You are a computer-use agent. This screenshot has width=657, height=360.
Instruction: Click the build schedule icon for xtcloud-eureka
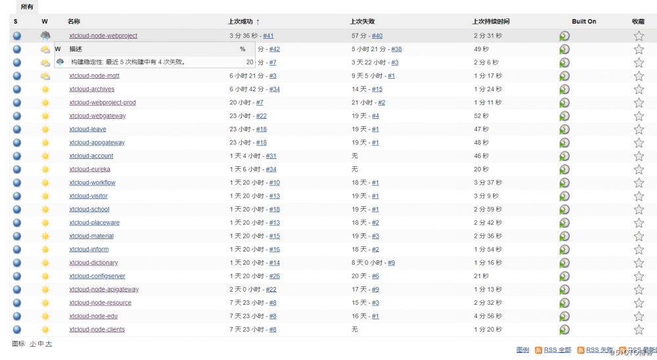point(564,169)
